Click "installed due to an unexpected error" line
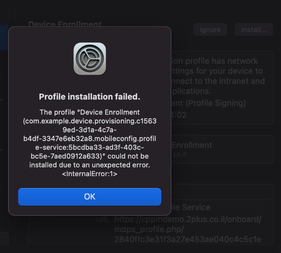Viewport: 281px width, 253px height. pyautogui.click(x=90, y=165)
